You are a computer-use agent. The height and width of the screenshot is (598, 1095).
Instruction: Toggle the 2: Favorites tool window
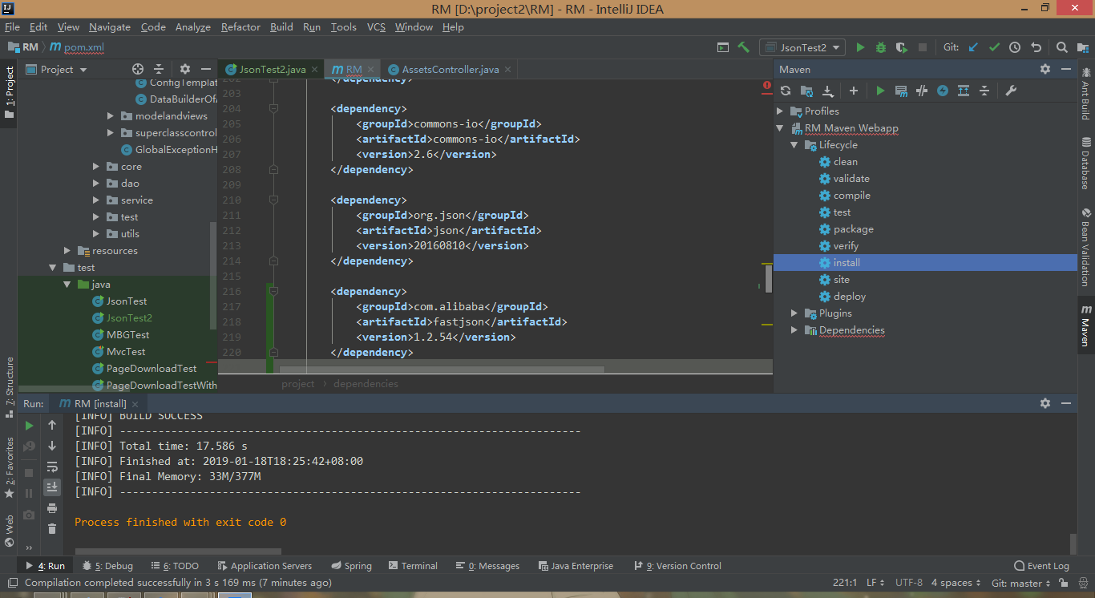[x=9, y=467]
